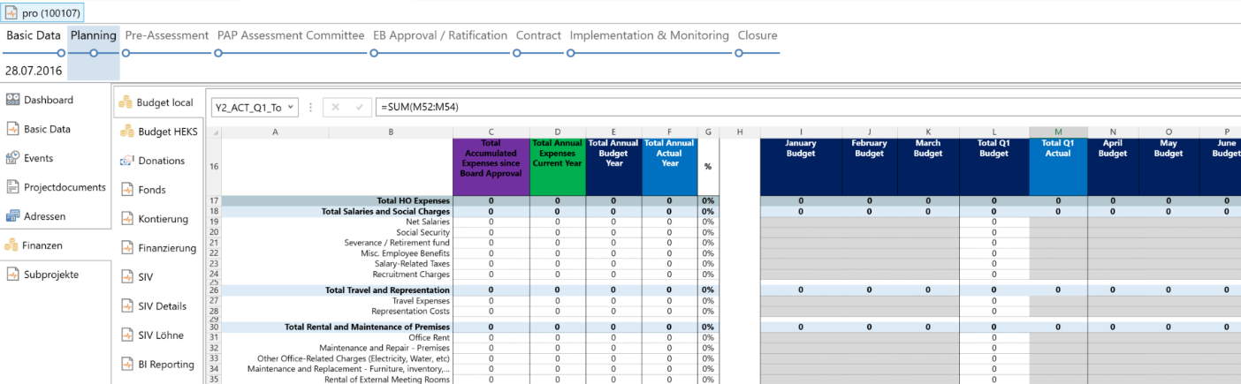Image resolution: width=1241 pixels, height=384 pixels.
Task: Open the Dashboard icon in sidebar
Action: (12, 100)
